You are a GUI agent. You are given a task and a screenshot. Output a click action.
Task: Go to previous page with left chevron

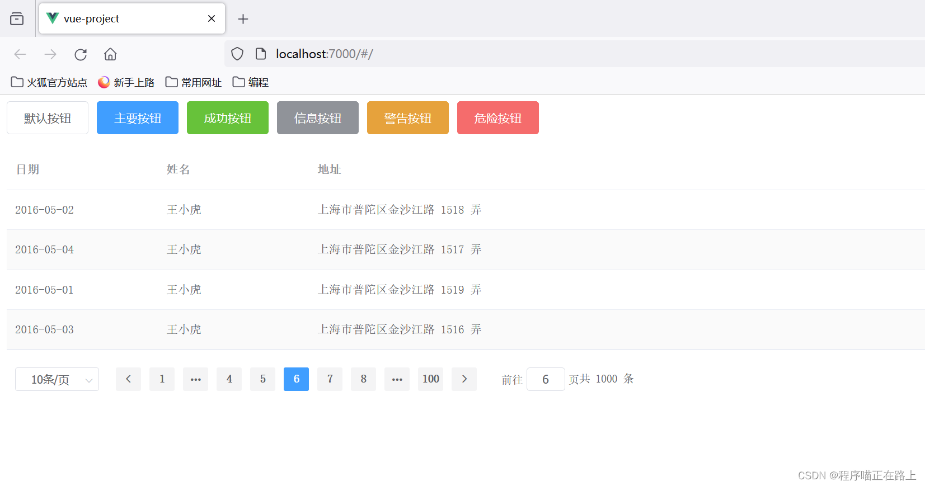pos(128,379)
